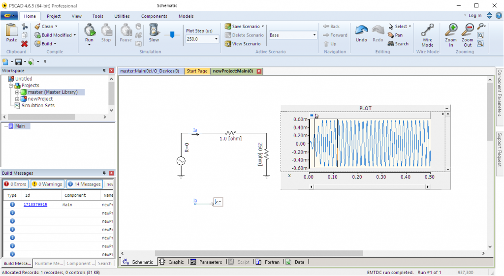Select the Wire Mode tool

427,31
